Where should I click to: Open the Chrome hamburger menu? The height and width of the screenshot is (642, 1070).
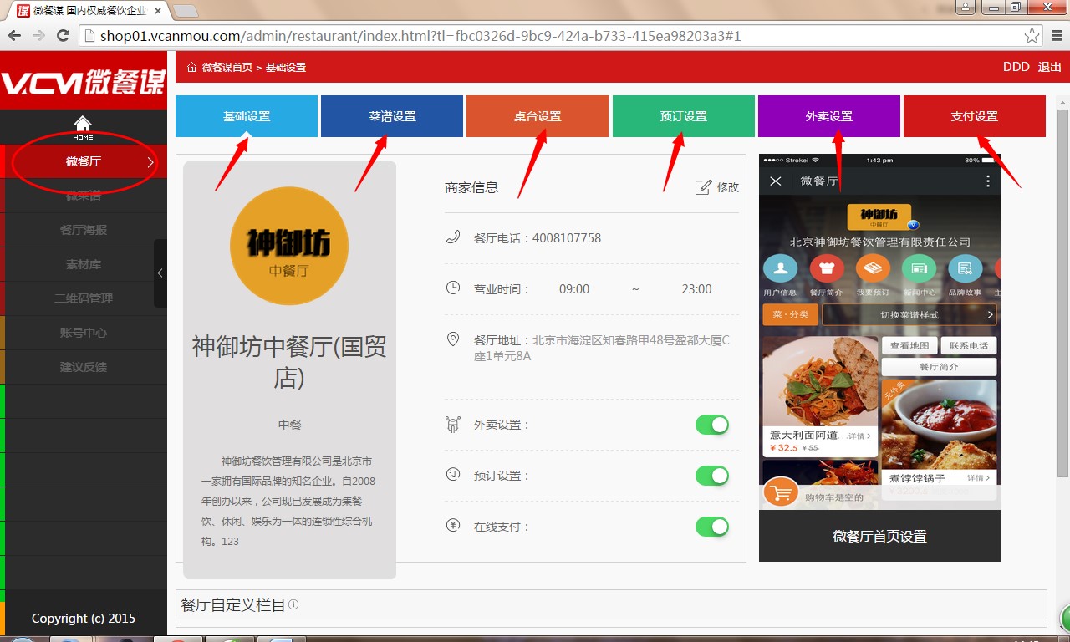pos(1057,36)
